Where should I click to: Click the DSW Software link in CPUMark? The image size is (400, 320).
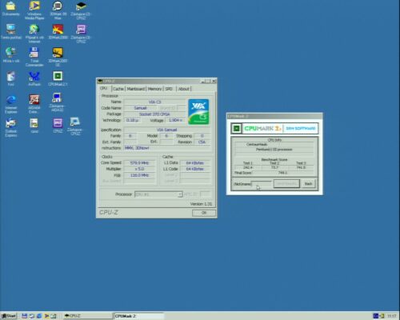click(x=301, y=129)
